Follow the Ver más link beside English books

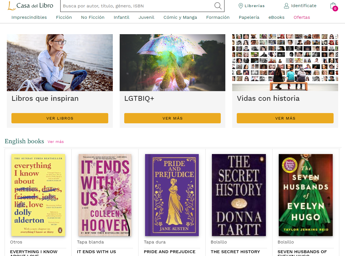[56, 142]
